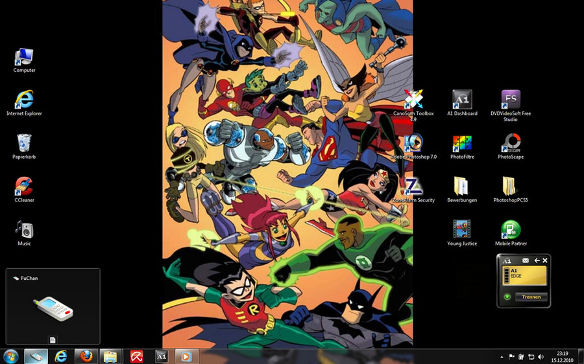Click the green connection status light
Image resolution: width=584 pixels, height=364 pixels.
(x=507, y=297)
